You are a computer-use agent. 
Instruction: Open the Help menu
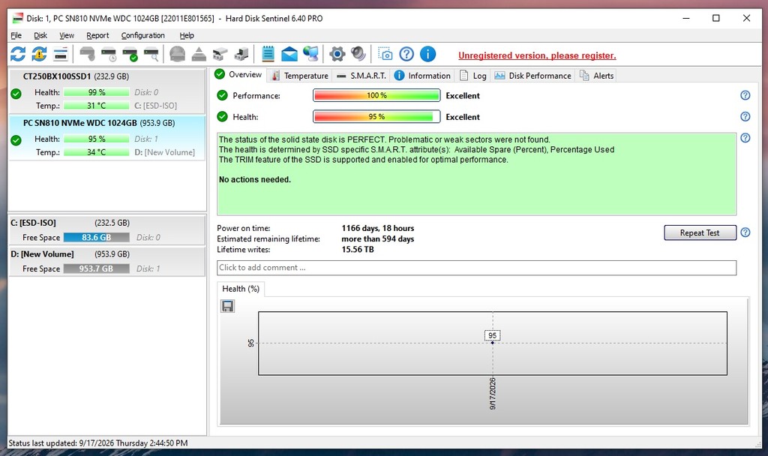pos(187,35)
